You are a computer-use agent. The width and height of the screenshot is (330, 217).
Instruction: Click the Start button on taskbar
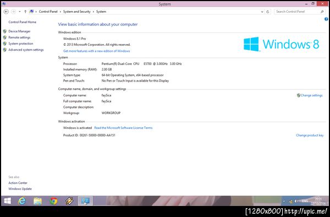point(8,201)
